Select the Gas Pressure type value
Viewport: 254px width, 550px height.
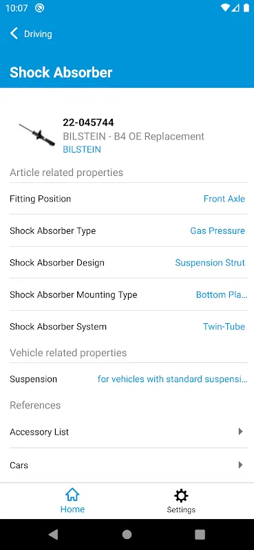[218, 230]
